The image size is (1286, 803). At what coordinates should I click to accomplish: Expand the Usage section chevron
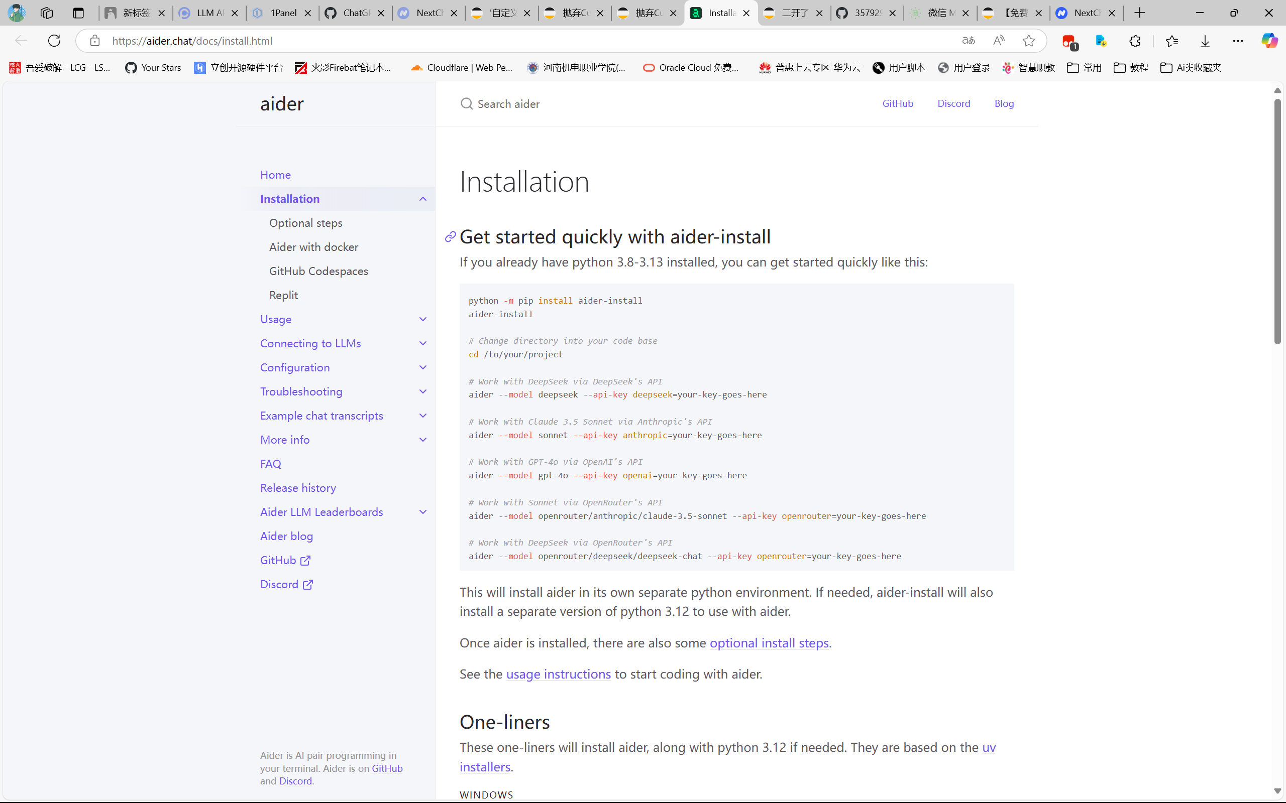coord(423,319)
